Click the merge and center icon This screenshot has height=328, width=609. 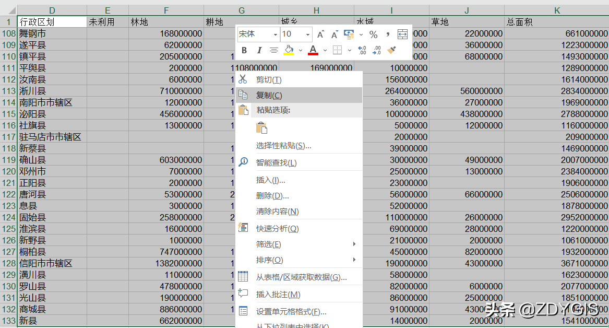pyautogui.click(x=402, y=34)
